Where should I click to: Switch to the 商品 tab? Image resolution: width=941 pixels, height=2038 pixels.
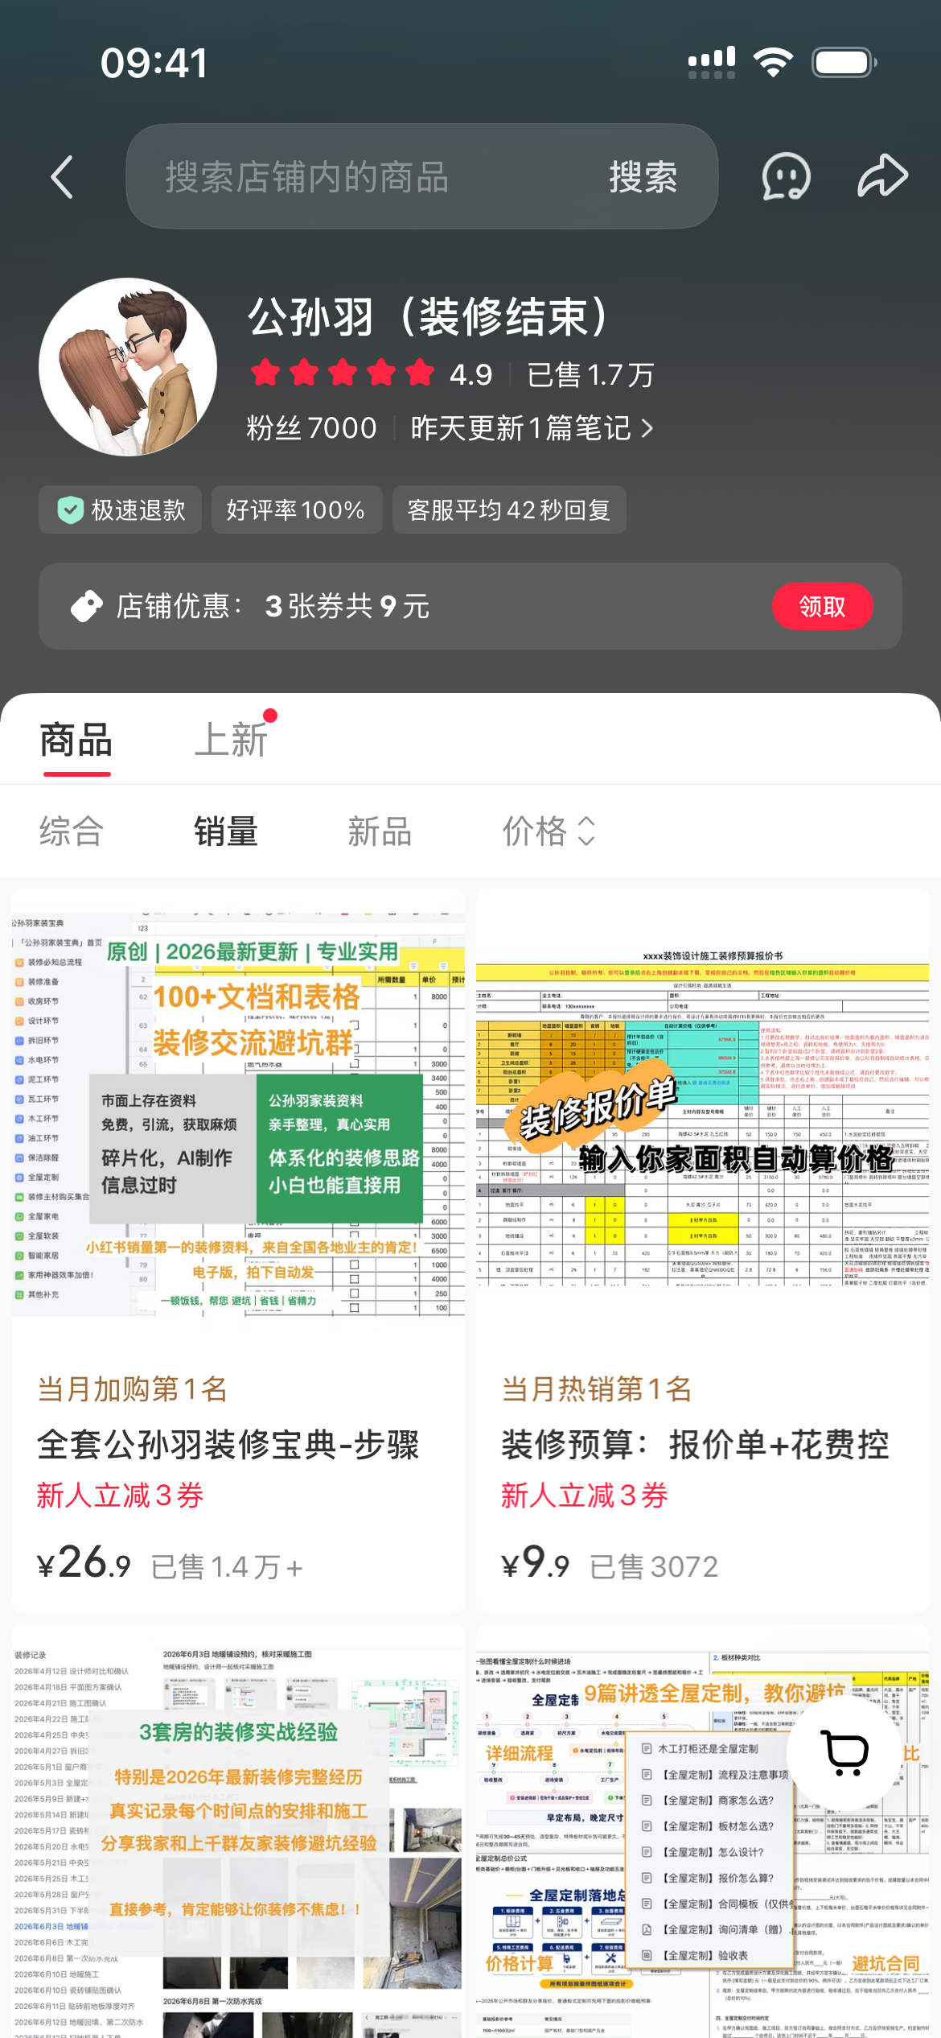click(76, 740)
